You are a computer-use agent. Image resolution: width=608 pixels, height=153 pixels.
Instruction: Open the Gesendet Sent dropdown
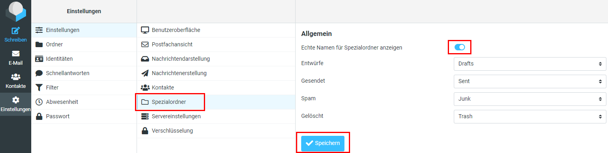pos(530,81)
